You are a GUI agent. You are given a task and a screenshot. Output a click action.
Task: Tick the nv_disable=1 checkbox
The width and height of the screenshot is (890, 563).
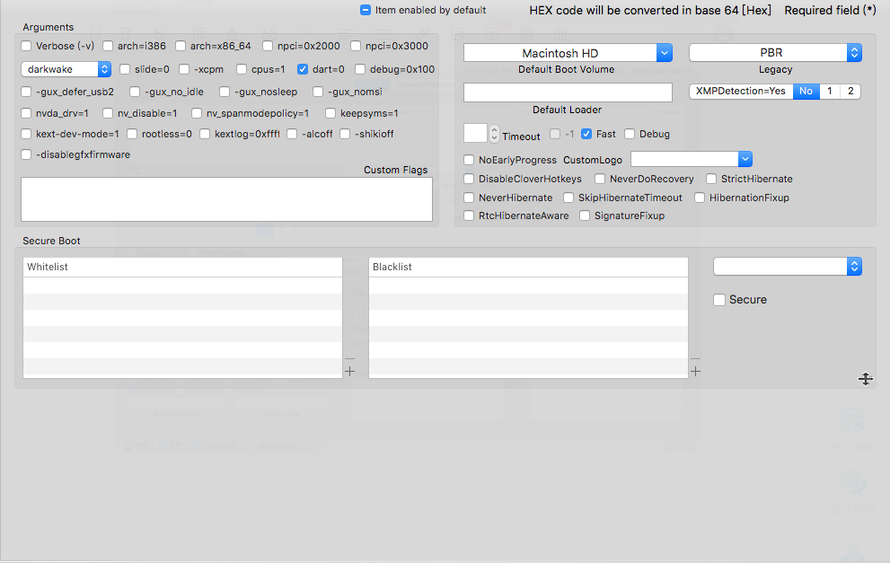coord(108,113)
